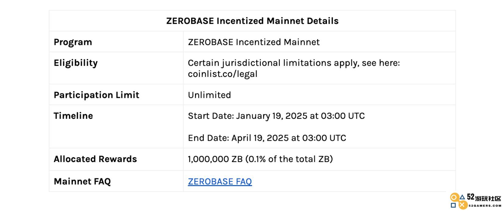The image size is (504, 211).
Task: Click the 52 gamers community logo icon
Action: coord(459,201)
